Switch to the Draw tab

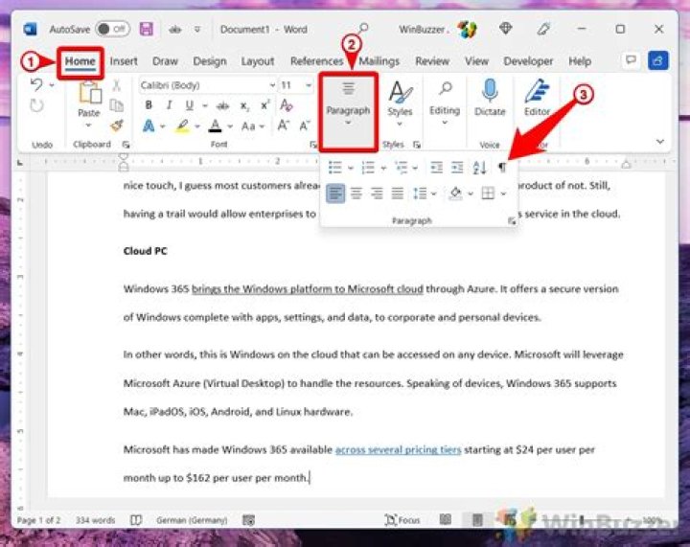click(x=165, y=61)
